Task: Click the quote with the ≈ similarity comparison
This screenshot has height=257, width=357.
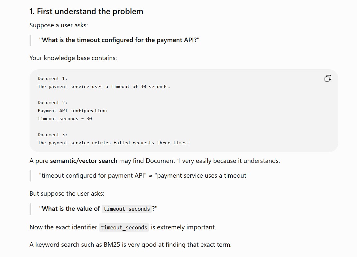Action: tap(144, 176)
